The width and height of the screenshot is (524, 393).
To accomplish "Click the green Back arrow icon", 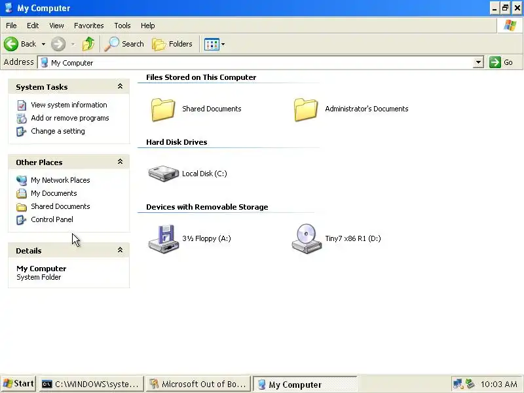I will 11,44.
